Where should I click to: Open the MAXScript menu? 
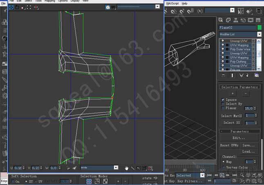coord(172,3)
